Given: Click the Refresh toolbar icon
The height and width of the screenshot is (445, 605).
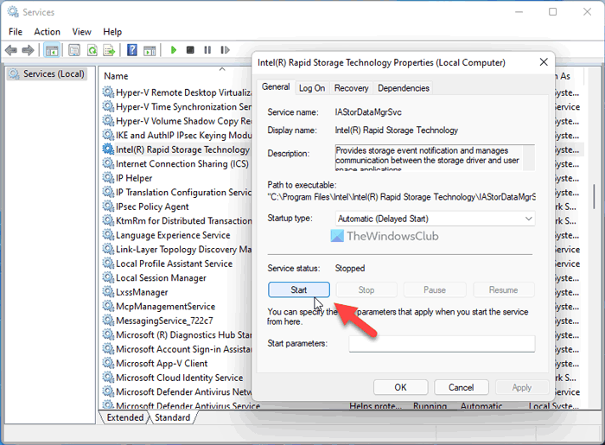Looking at the screenshot, I should [92, 50].
